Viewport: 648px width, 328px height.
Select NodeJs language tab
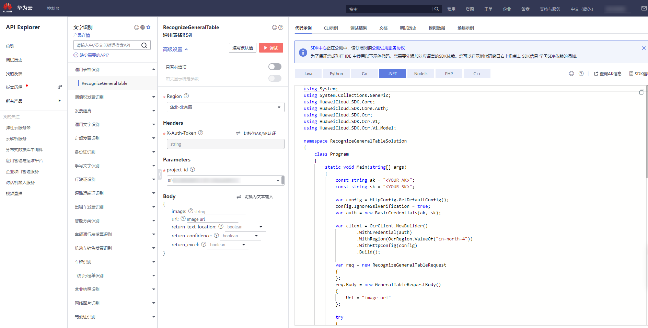(421, 73)
